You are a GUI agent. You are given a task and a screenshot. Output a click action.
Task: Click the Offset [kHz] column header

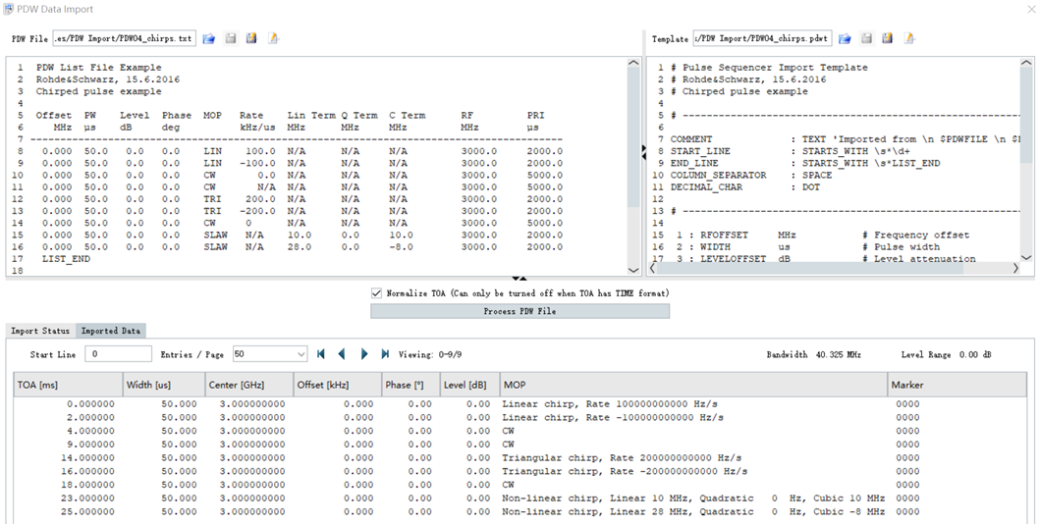pyautogui.click(x=338, y=385)
